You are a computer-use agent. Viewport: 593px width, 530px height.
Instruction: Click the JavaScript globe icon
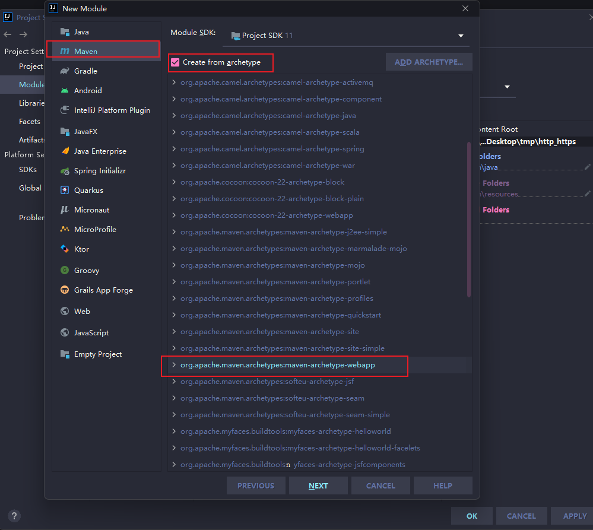click(65, 333)
